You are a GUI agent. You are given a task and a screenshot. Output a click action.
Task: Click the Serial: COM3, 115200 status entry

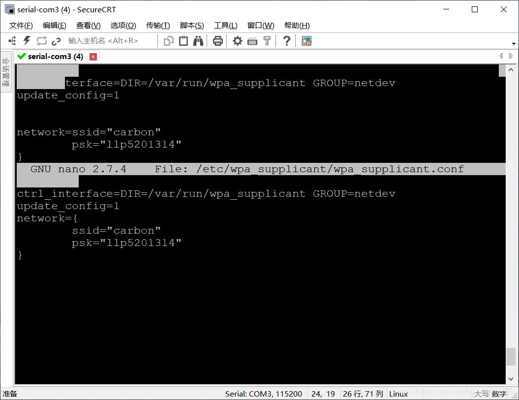[264, 394]
